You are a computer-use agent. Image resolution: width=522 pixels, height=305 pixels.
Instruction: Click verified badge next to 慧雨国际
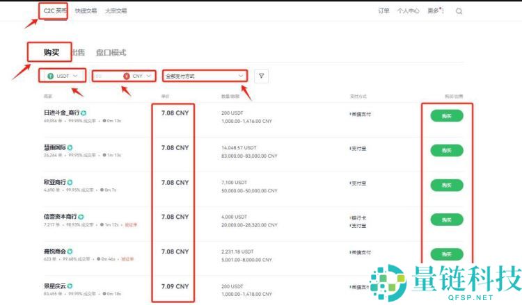tap(70, 147)
